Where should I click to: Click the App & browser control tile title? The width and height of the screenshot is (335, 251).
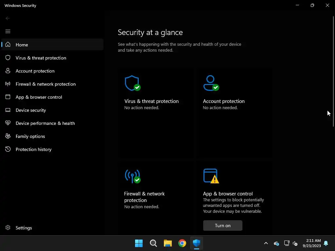coord(228,193)
